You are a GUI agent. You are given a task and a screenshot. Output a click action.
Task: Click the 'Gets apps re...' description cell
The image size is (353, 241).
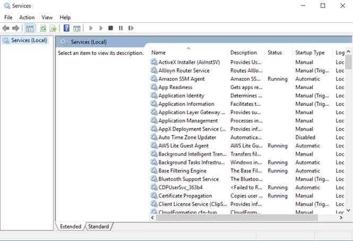(x=246, y=87)
